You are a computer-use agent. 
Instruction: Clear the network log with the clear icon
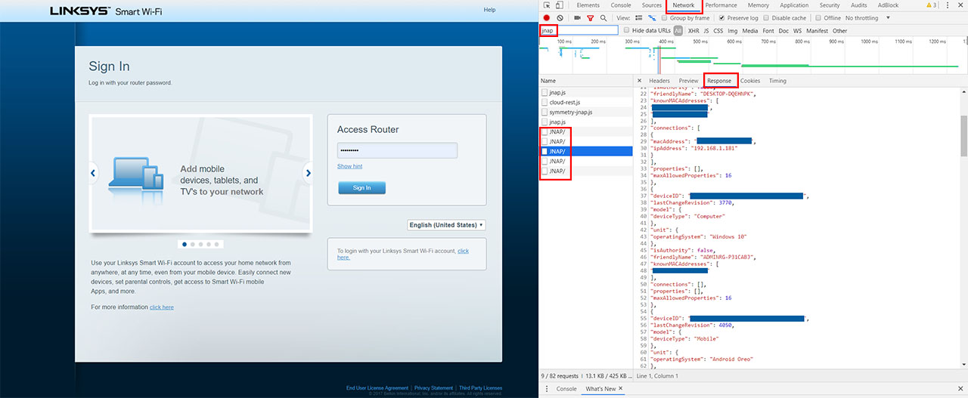coord(560,17)
